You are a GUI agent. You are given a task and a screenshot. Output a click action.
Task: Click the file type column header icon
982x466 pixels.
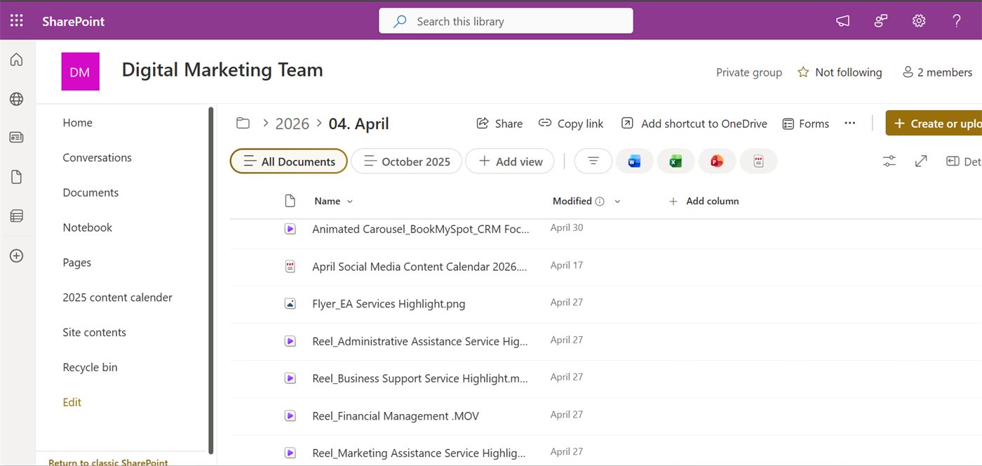(290, 201)
